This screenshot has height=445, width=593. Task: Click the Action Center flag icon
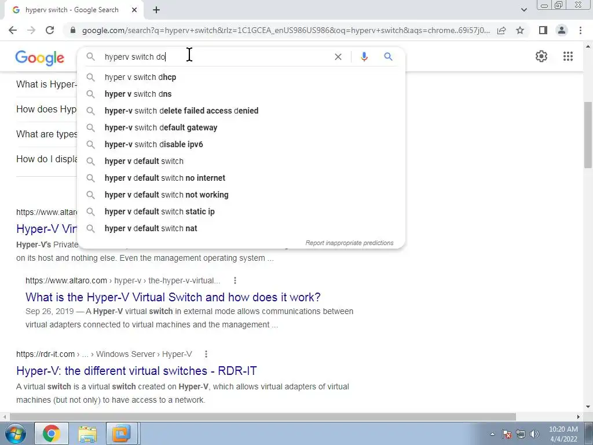[x=507, y=434]
